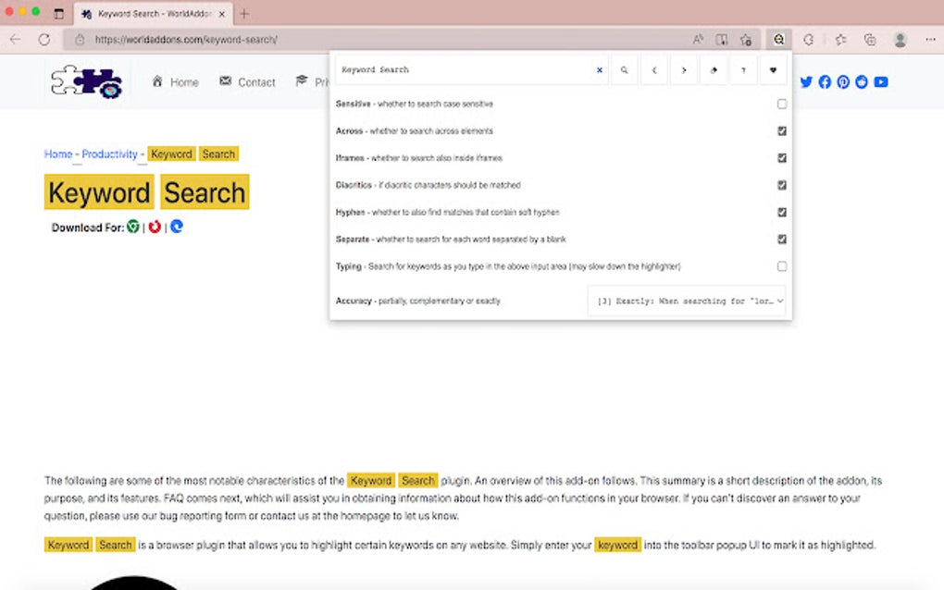The width and height of the screenshot is (944, 590).
Task: Close the Keyword Search browser tab
Action: click(221, 14)
